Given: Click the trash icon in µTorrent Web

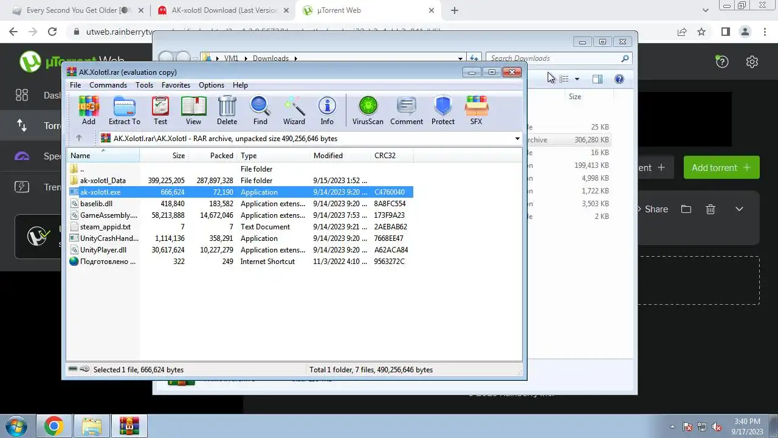Looking at the screenshot, I should [x=710, y=209].
